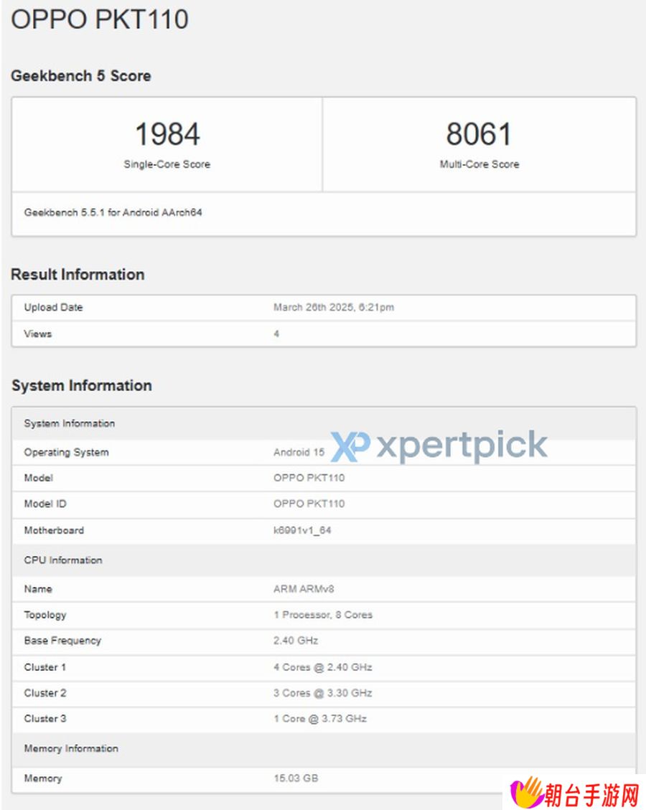
Task: Click the 'CPU Information' subheader
Action: click(x=63, y=560)
